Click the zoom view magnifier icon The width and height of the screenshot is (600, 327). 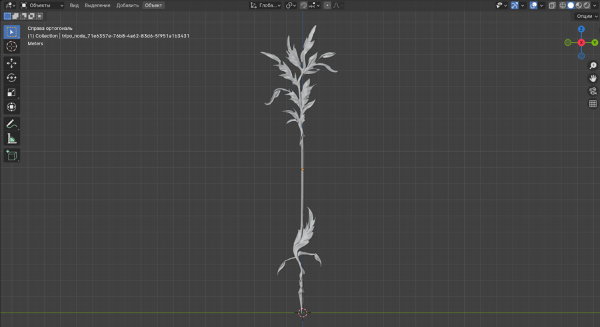593,66
